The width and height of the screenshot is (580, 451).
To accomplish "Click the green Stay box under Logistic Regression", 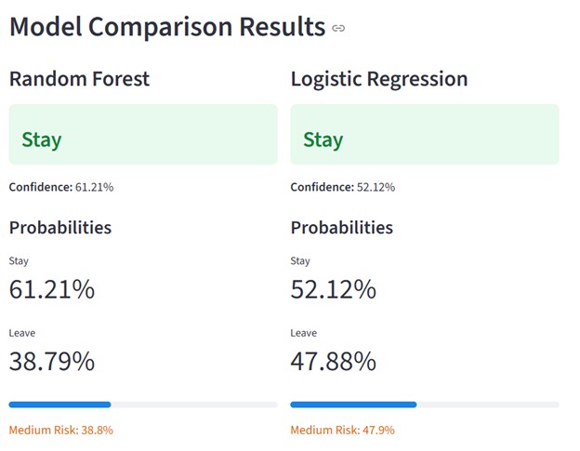I will [x=425, y=135].
